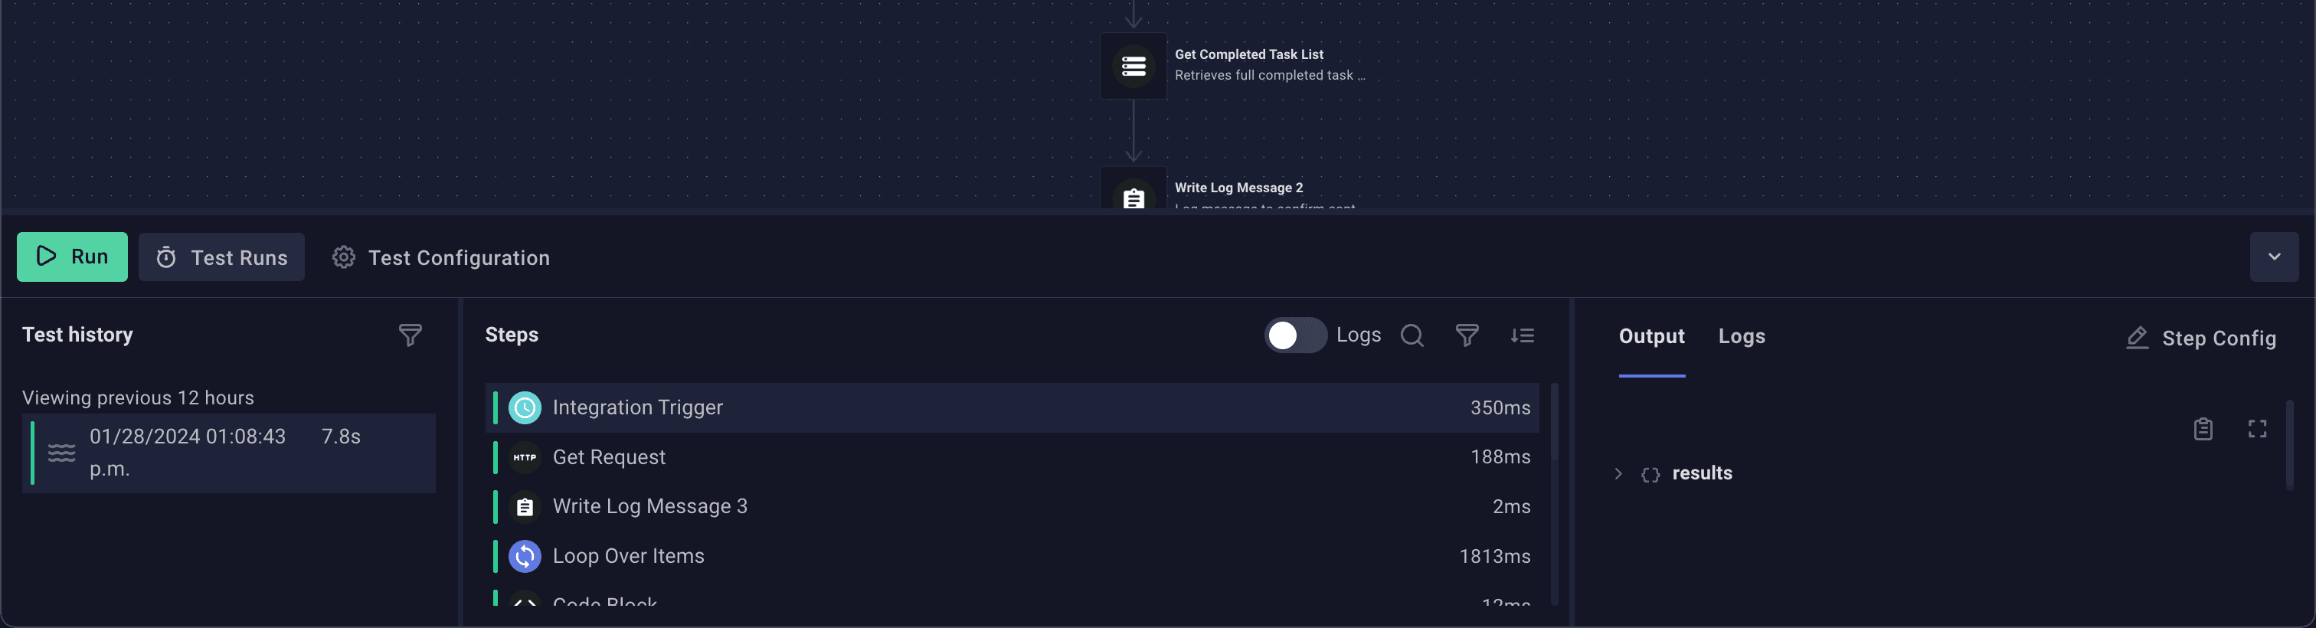This screenshot has width=2316, height=628.
Task: Click the output panel scrollbar
Action: 2289,444
